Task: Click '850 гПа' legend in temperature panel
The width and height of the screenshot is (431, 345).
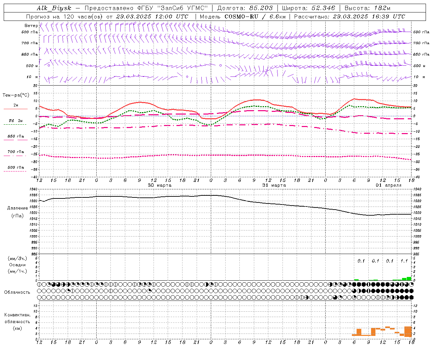Action: (15, 136)
